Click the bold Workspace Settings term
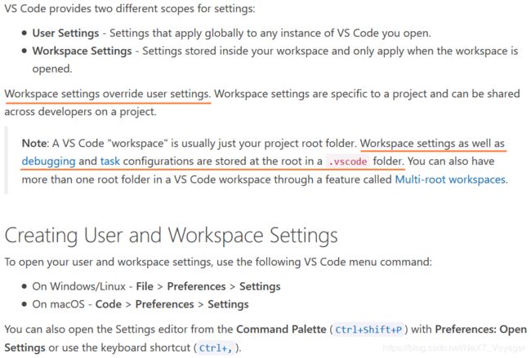 click(82, 51)
